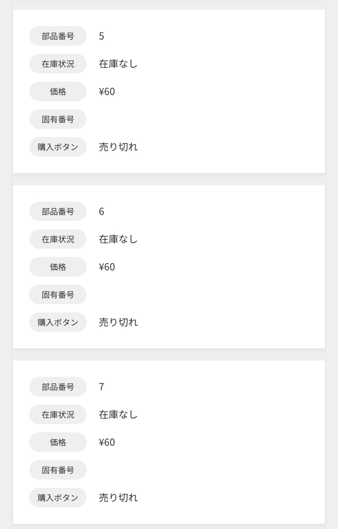Click the part number value 6
338x529 pixels.
point(102,212)
